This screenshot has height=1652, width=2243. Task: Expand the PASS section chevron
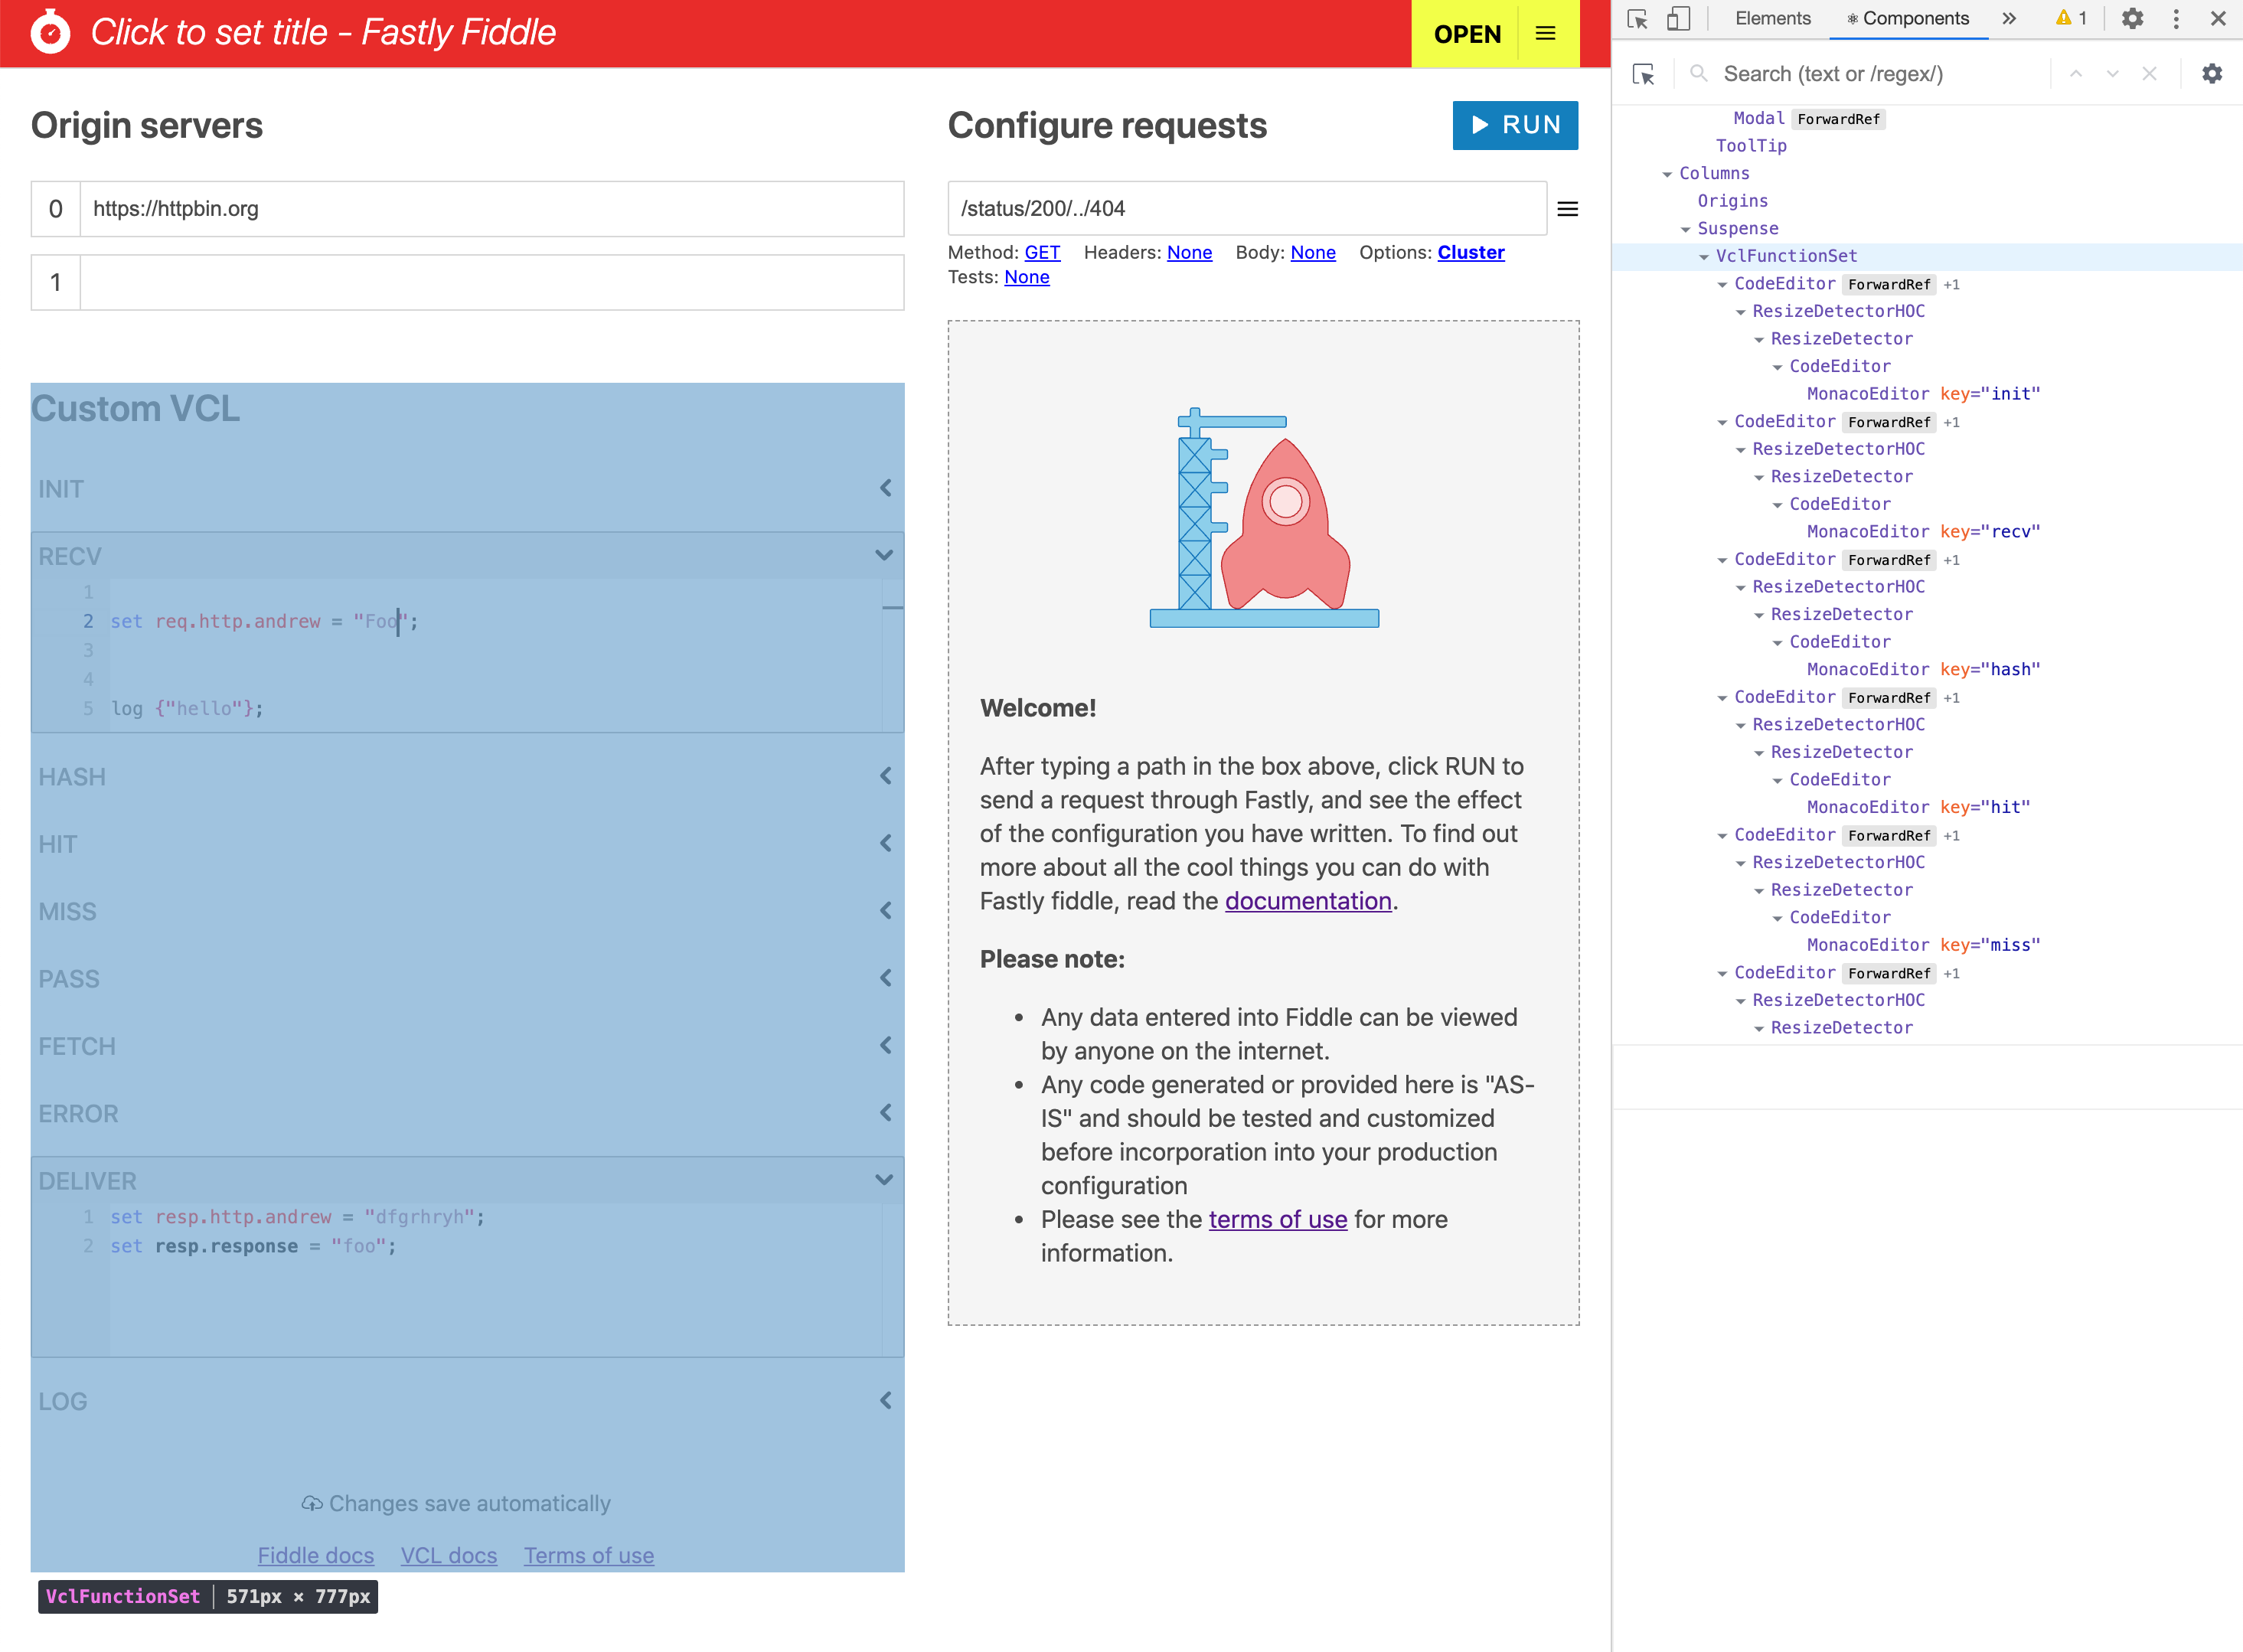885,978
